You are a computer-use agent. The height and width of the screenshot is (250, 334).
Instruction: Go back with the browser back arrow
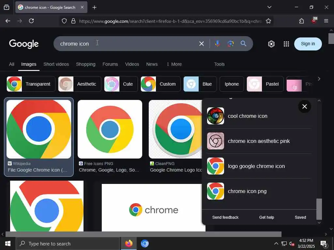tap(8, 21)
